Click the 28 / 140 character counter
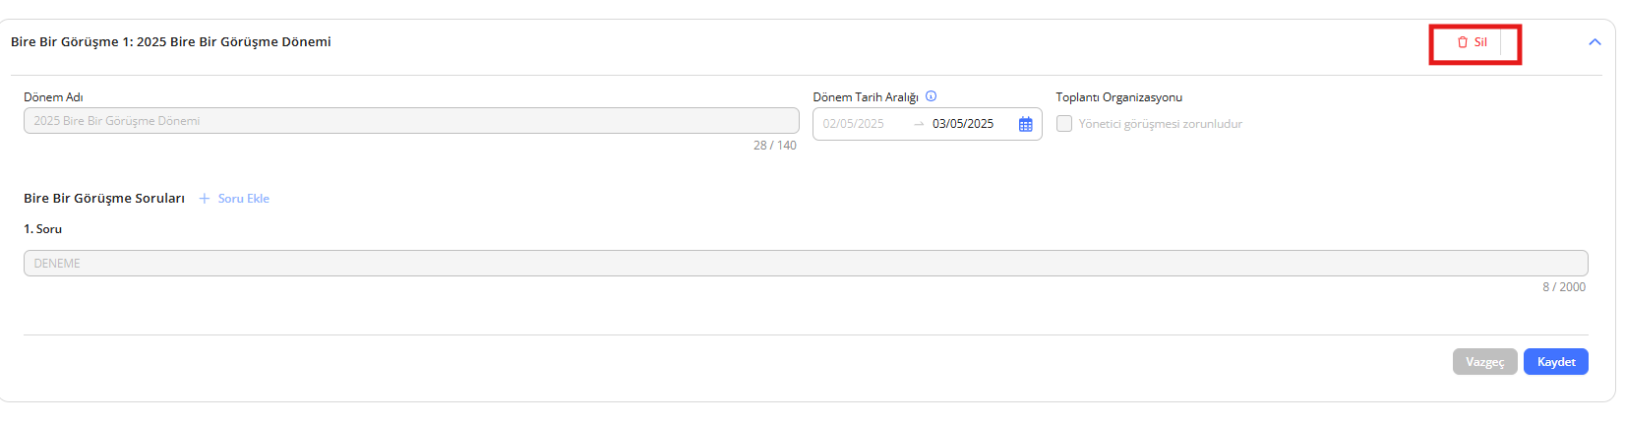1625x424 pixels. point(775,146)
